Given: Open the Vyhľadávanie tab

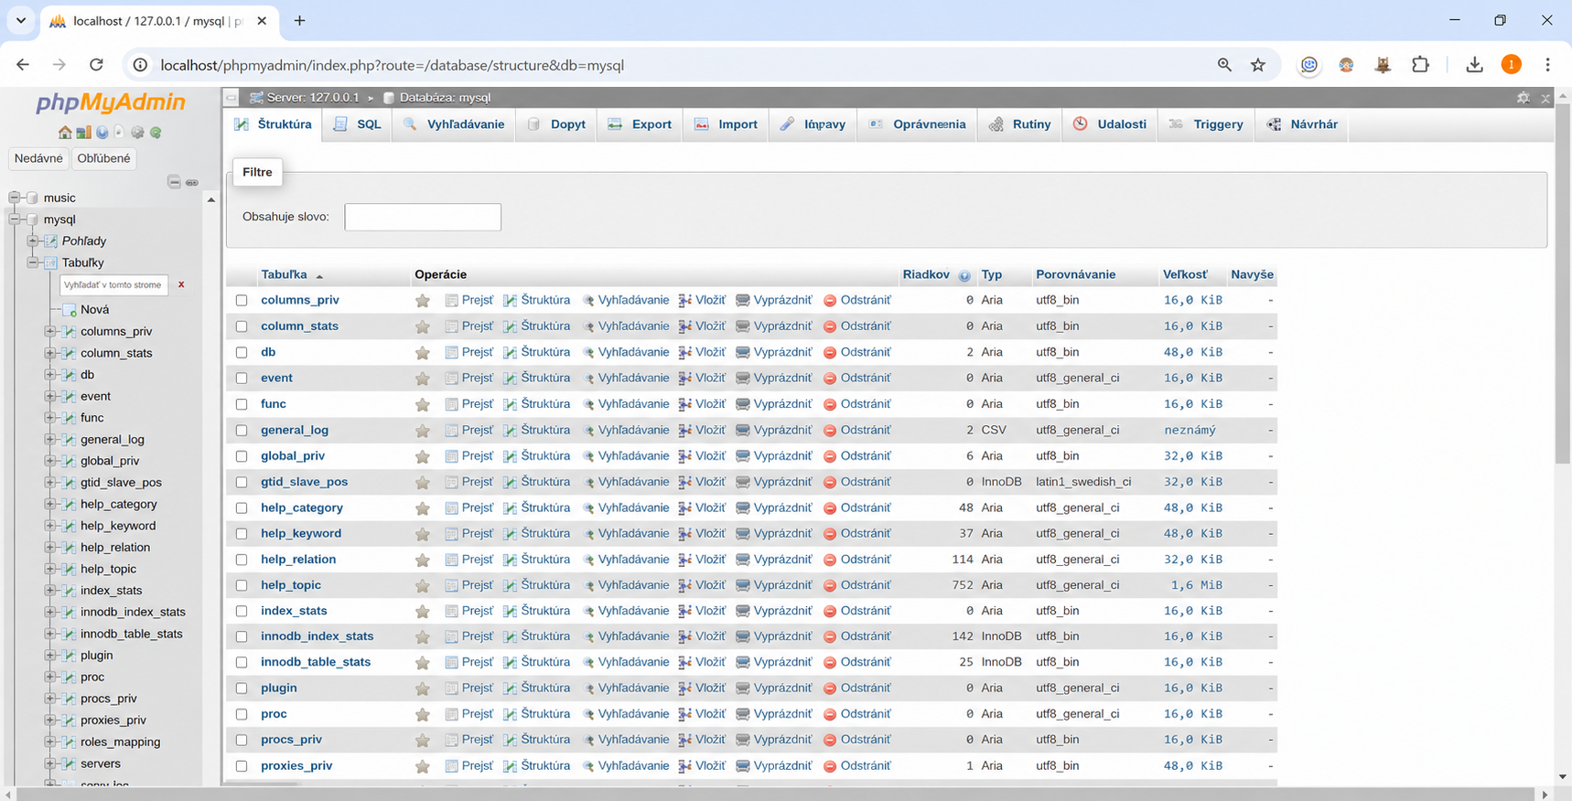Looking at the screenshot, I should click(454, 124).
